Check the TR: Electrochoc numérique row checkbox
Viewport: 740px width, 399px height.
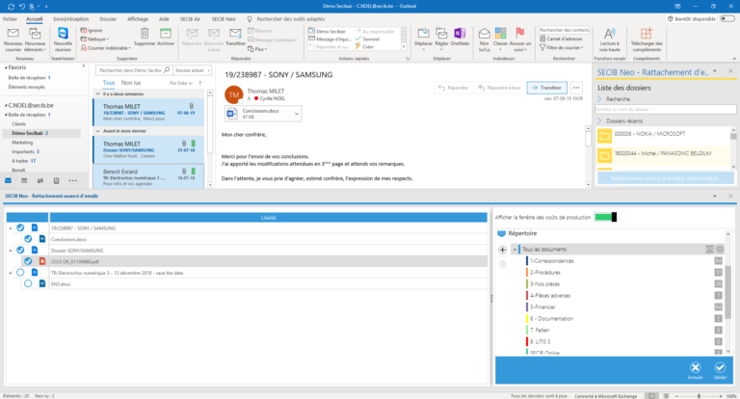click(x=19, y=273)
